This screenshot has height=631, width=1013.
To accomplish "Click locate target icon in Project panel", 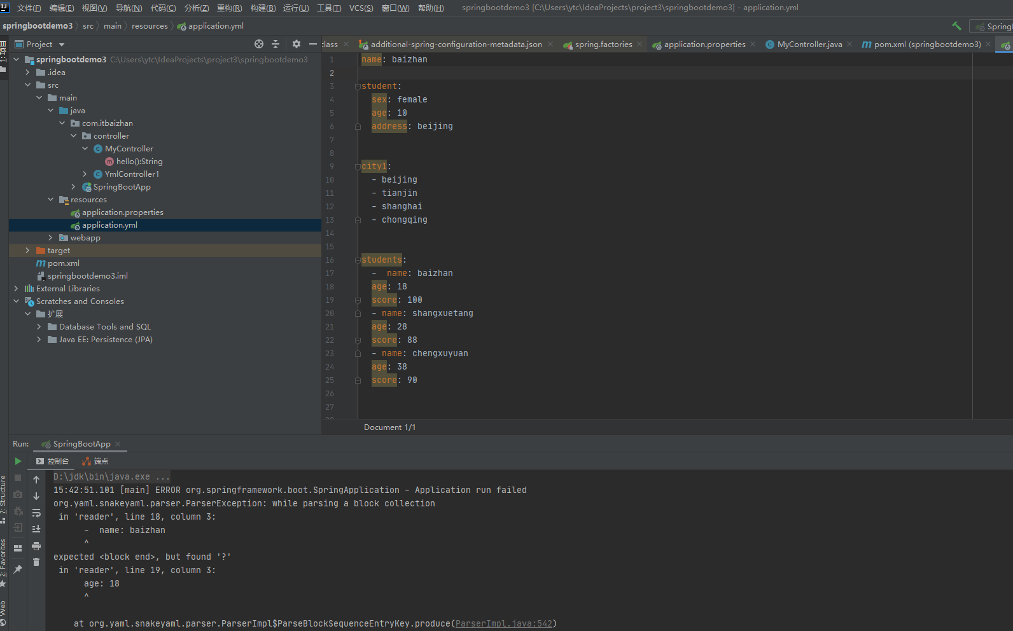I will pyautogui.click(x=259, y=44).
